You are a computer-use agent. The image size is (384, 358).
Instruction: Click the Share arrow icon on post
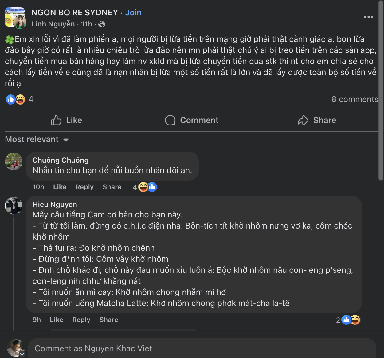click(x=303, y=120)
